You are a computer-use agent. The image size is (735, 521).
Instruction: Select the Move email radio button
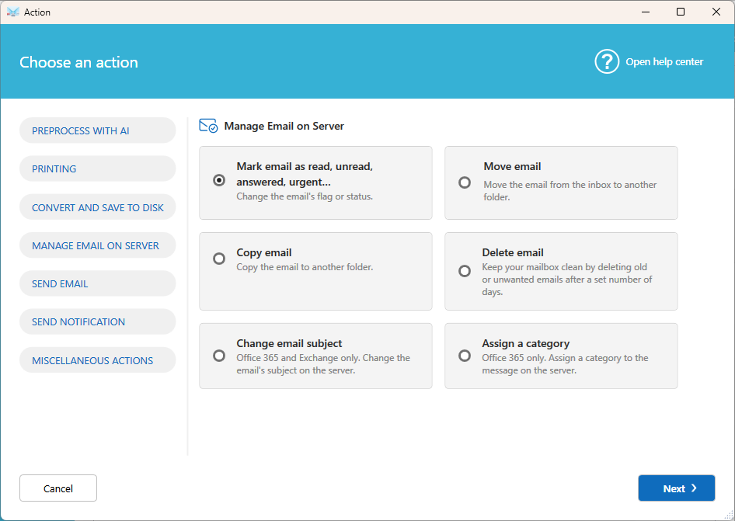465,182
